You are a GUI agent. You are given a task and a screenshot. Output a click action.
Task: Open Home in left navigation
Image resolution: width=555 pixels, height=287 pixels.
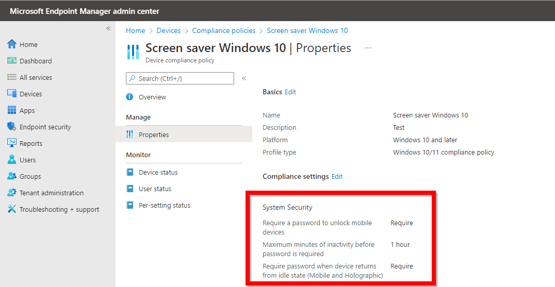28,44
